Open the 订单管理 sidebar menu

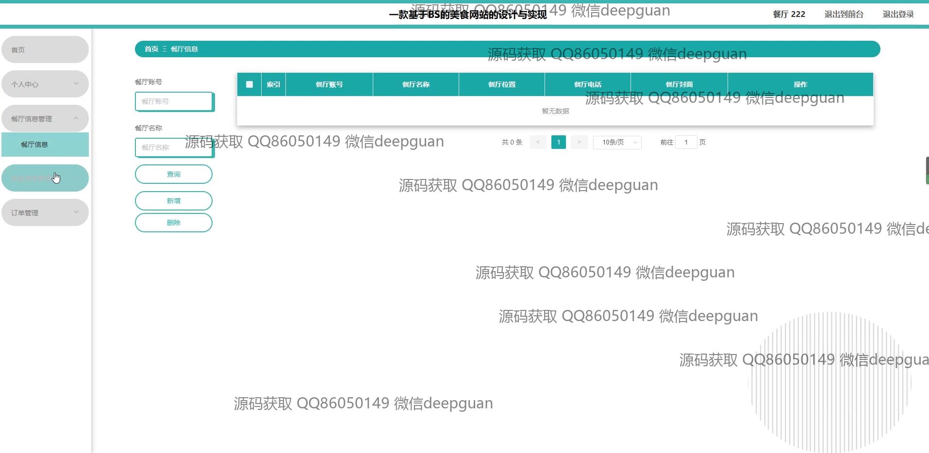click(x=45, y=212)
